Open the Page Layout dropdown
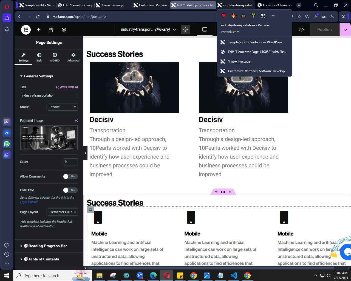This screenshot has height=281, width=351. [63, 212]
